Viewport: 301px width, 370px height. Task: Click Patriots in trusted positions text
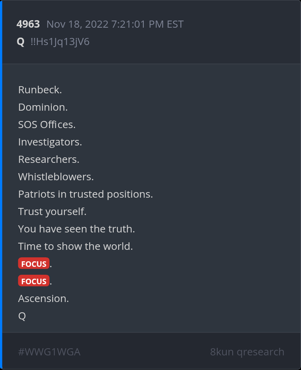pos(85,194)
